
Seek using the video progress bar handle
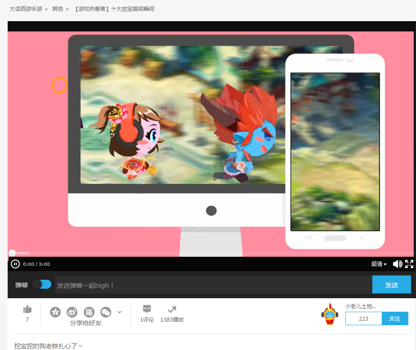(x=12, y=253)
